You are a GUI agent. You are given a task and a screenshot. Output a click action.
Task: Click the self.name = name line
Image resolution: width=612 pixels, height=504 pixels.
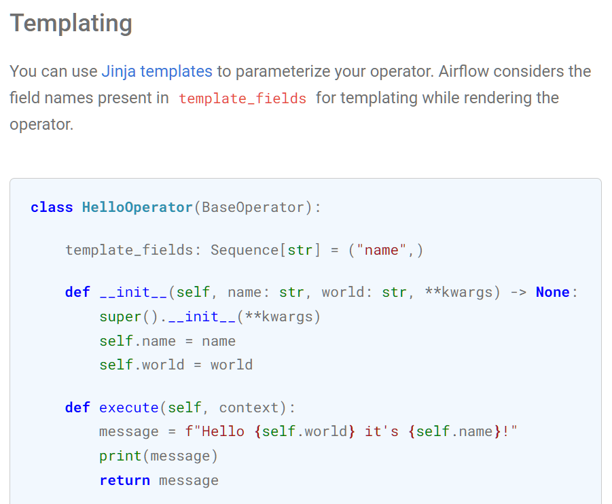coord(168,341)
